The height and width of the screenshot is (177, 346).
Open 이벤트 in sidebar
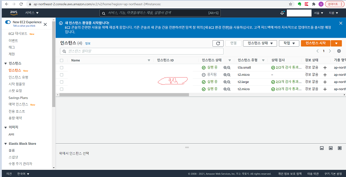click(13, 41)
